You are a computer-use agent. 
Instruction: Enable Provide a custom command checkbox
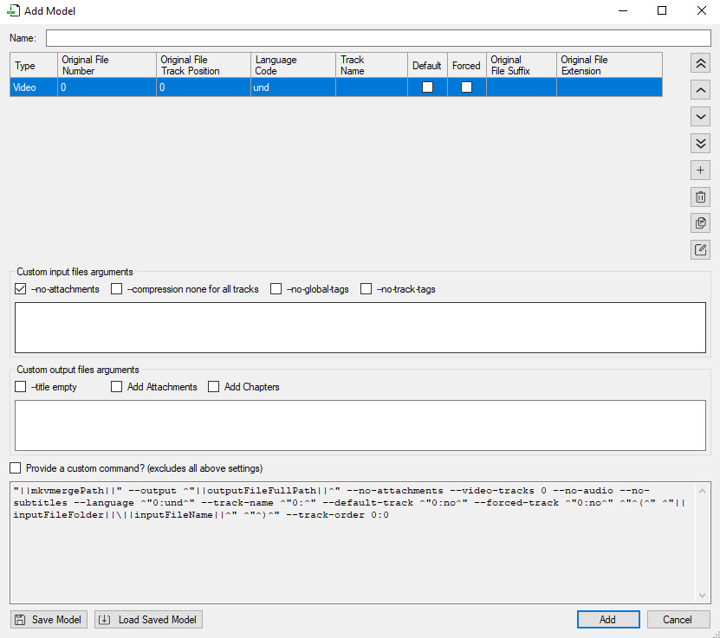(x=15, y=467)
